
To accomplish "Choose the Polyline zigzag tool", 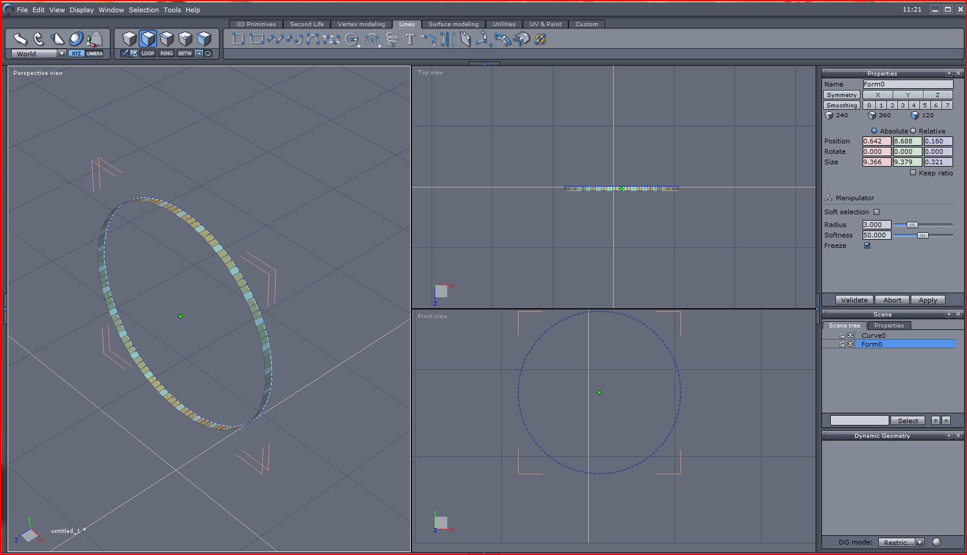I will (x=275, y=39).
